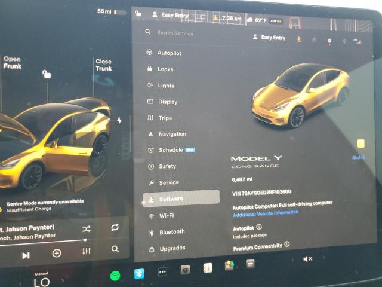
Task: Select the Schedule menu item
Action: 171,150
